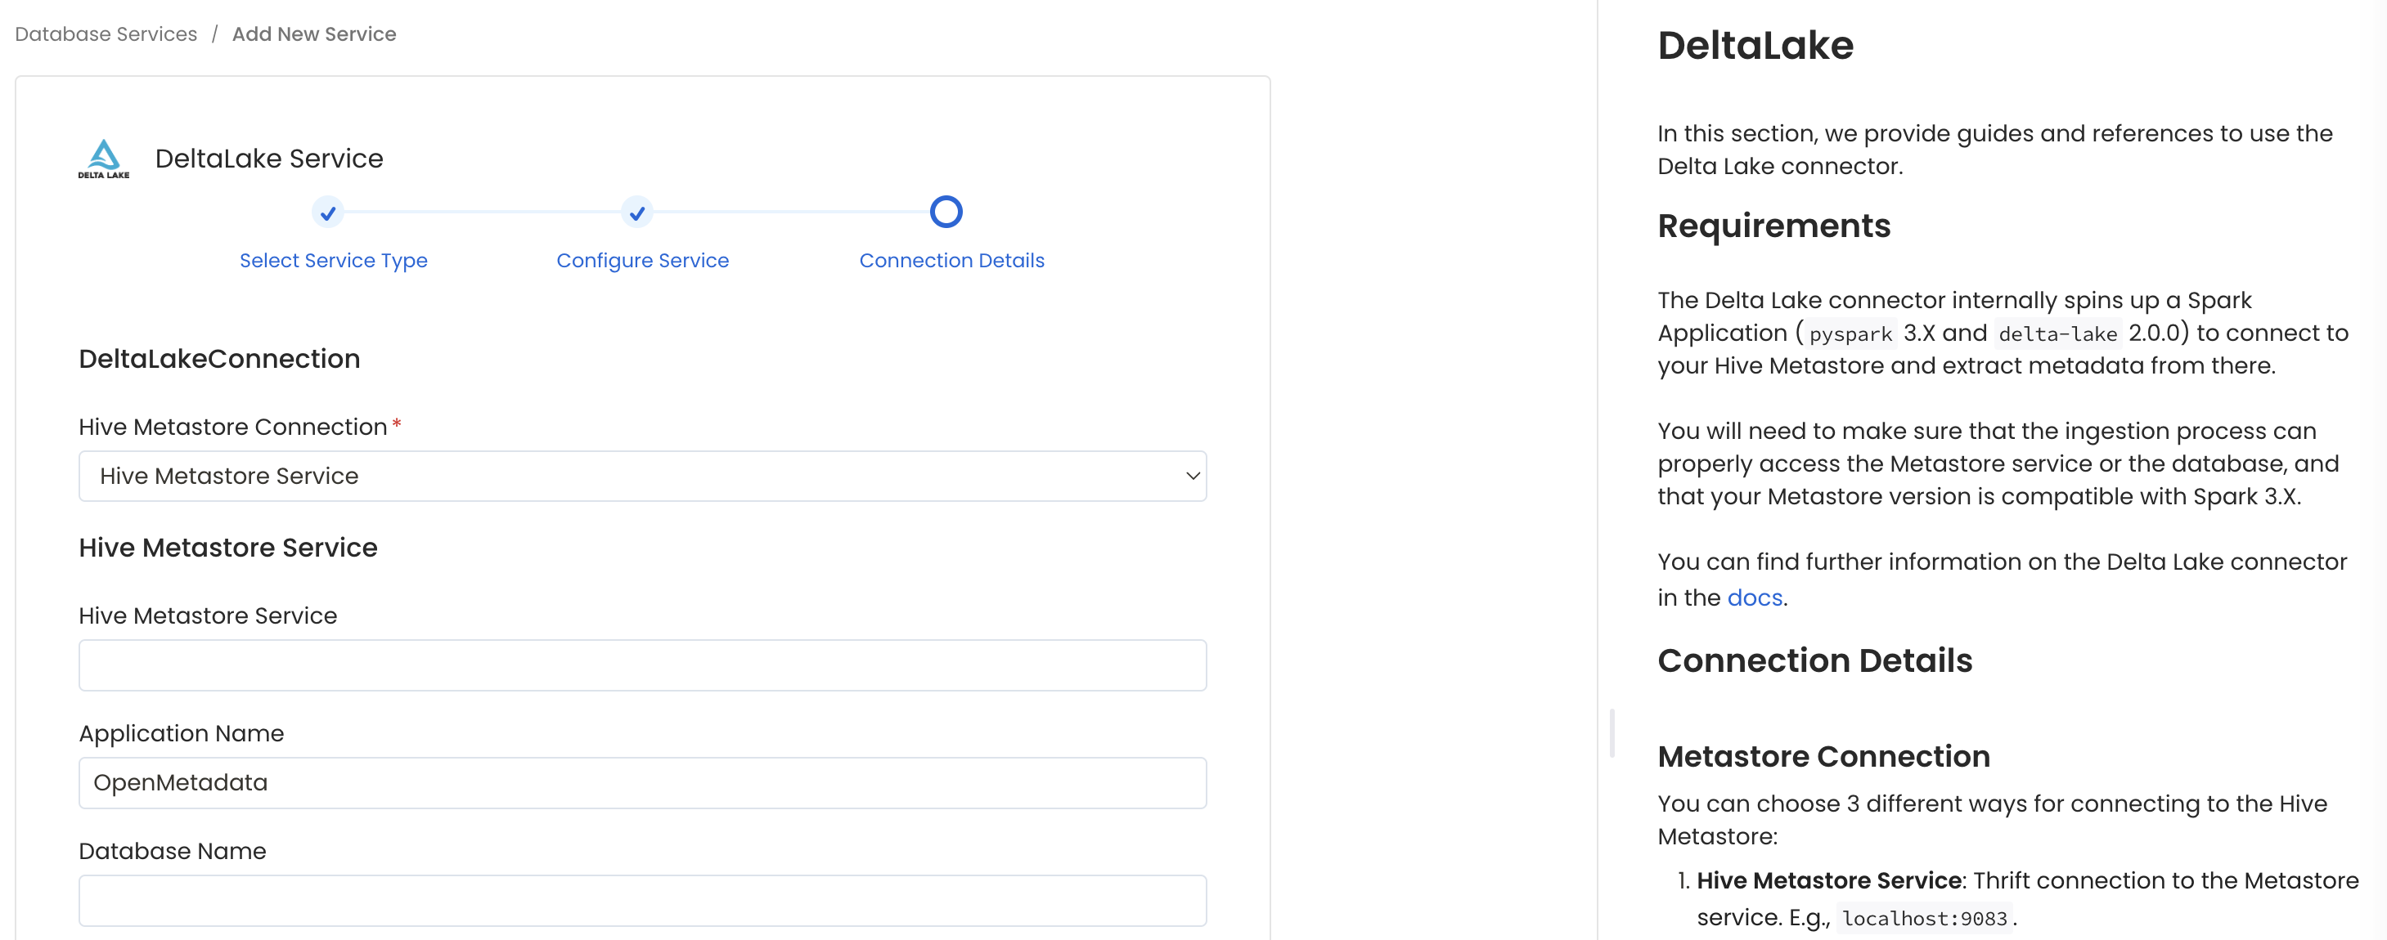Select the Hive Metastore Service option in the combobox

pyautogui.click(x=642, y=476)
